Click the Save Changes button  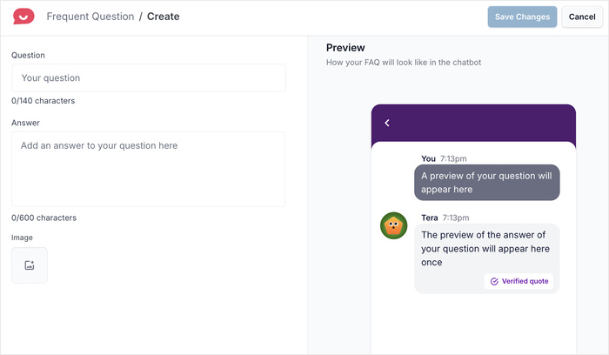[x=522, y=17]
